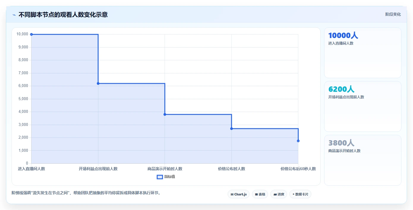Click the y-axis value 10,000
This screenshot has height=210, width=413.
click(22, 34)
